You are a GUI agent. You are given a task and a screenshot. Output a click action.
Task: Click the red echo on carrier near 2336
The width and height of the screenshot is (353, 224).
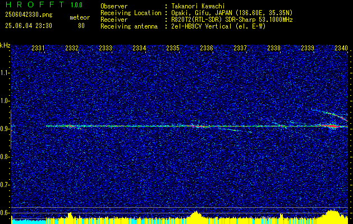(197, 126)
